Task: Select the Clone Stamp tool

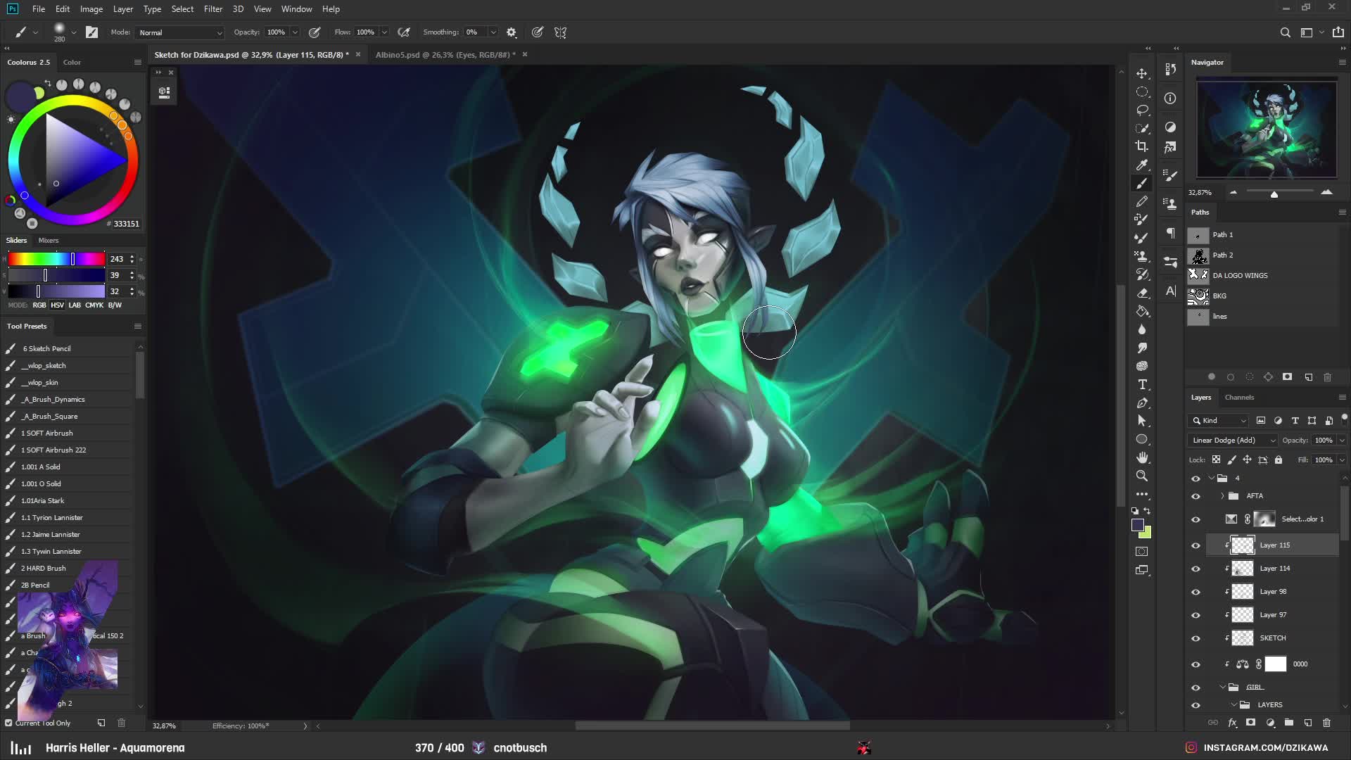Action: click(x=1142, y=256)
